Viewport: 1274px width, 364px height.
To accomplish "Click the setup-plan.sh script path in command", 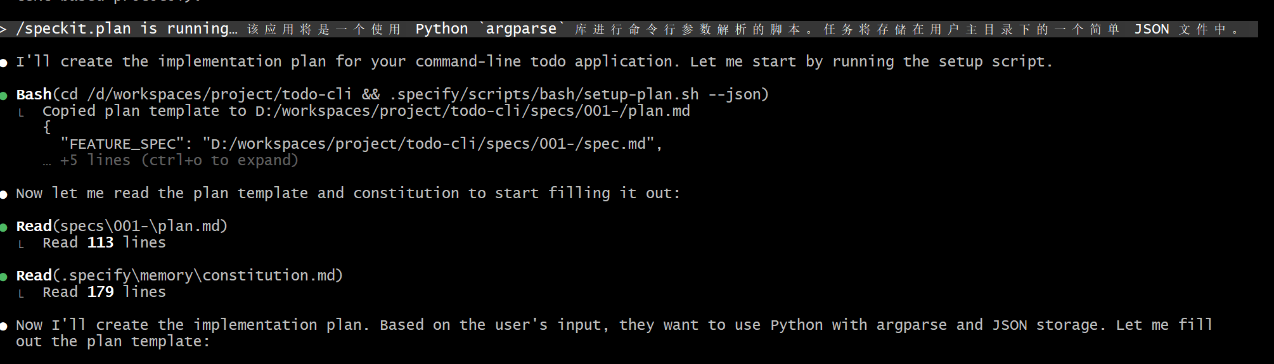I will tap(544, 95).
